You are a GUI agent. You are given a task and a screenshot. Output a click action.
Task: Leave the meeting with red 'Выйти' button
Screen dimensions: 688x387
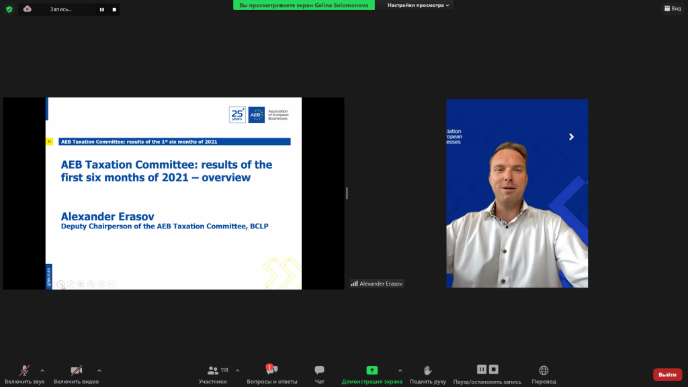click(667, 374)
